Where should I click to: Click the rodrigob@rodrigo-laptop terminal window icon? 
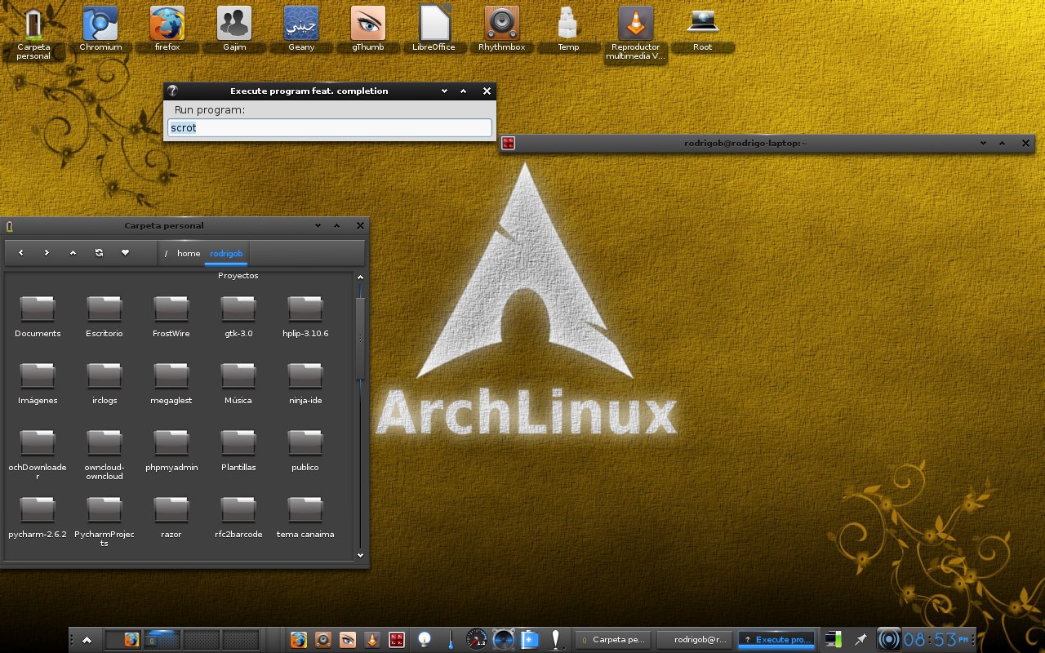point(508,143)
